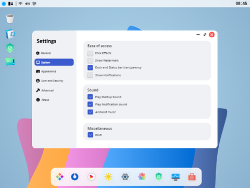Maximize the Settings window
The image size is (250, 188).
(205, 35)
